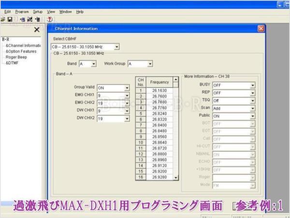This screenshot has width=290, height=218.
Task: Select frequency cell 26.8480 for channel 8
Action: click(x=159, y=131)
